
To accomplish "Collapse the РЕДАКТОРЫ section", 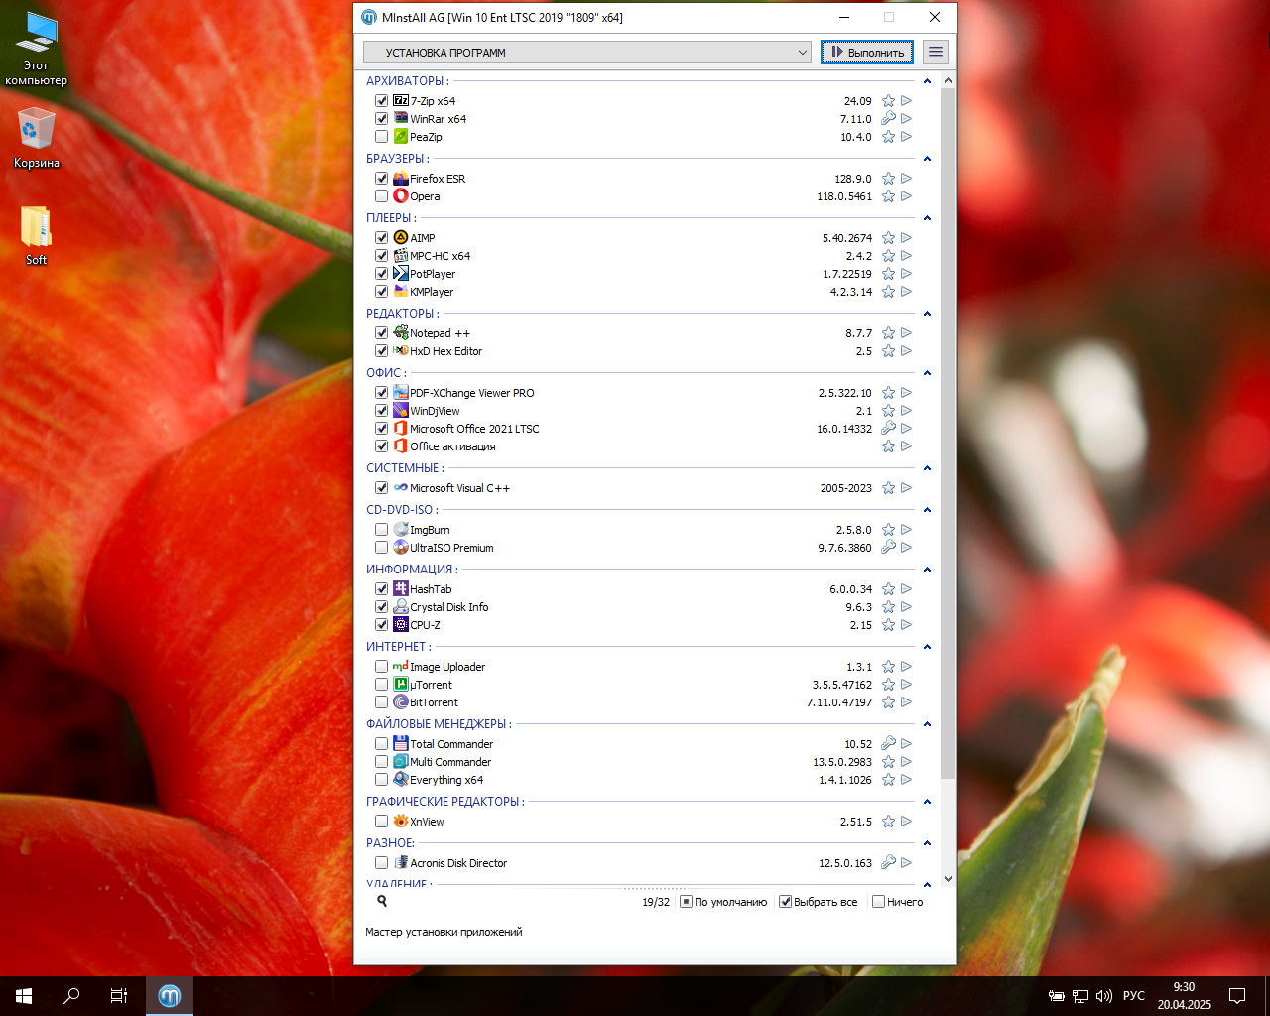I will [927, 314].
